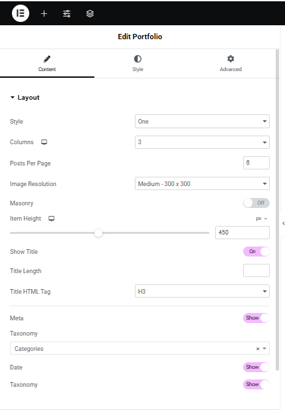
Task: Collapse panel using the side arrow
Action: [284, 223]
